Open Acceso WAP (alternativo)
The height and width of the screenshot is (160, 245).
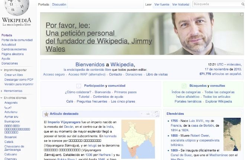click(x=87, y=74)
